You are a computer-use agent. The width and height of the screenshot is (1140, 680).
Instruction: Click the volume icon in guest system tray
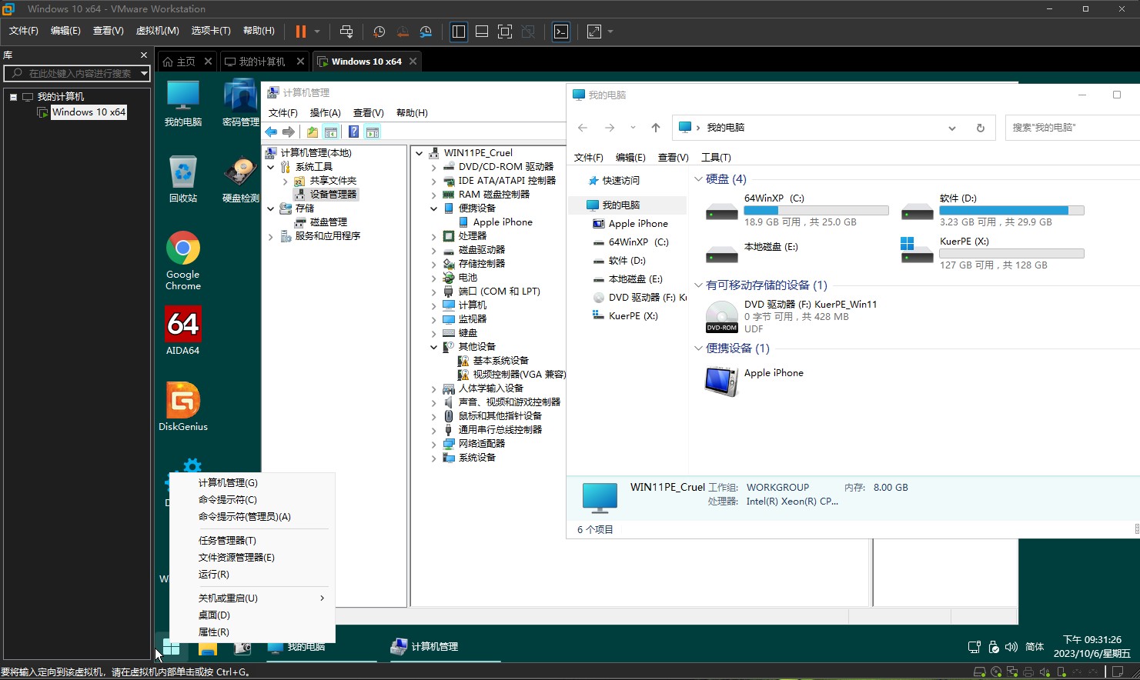click(1011, 647)
